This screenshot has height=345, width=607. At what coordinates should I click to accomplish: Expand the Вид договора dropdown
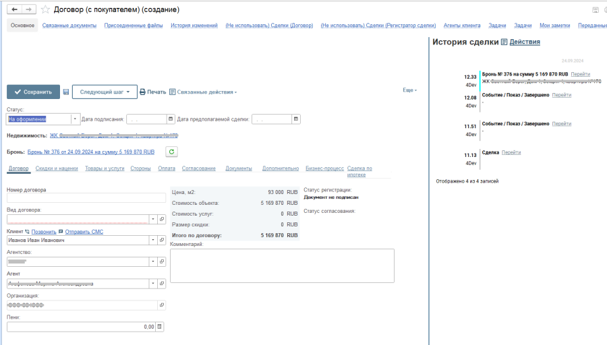[153, 219]
